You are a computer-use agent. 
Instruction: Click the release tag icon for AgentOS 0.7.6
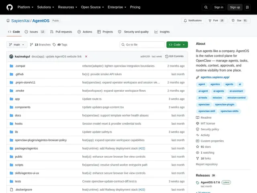[x=198, y=183]
